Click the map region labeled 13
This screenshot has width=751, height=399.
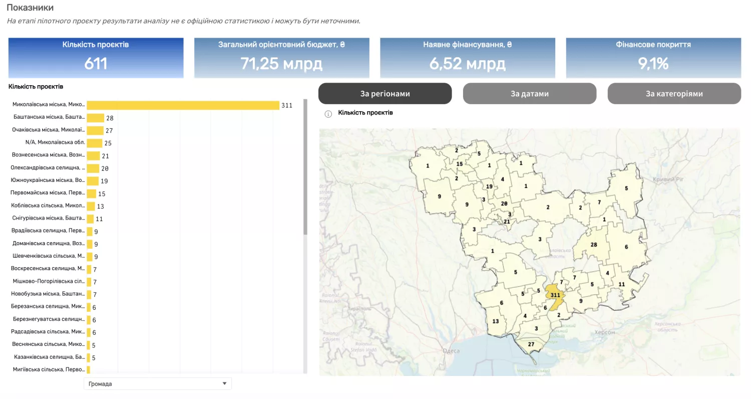[x=495, y=321]
